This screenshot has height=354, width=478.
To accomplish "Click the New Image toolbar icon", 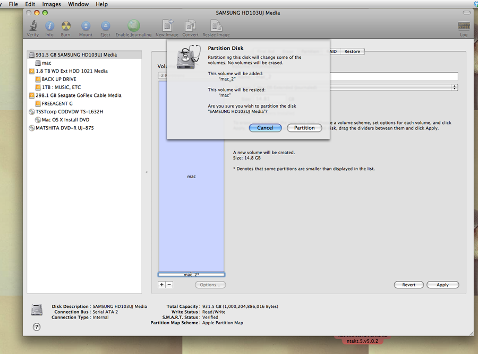I will point(167,25).
